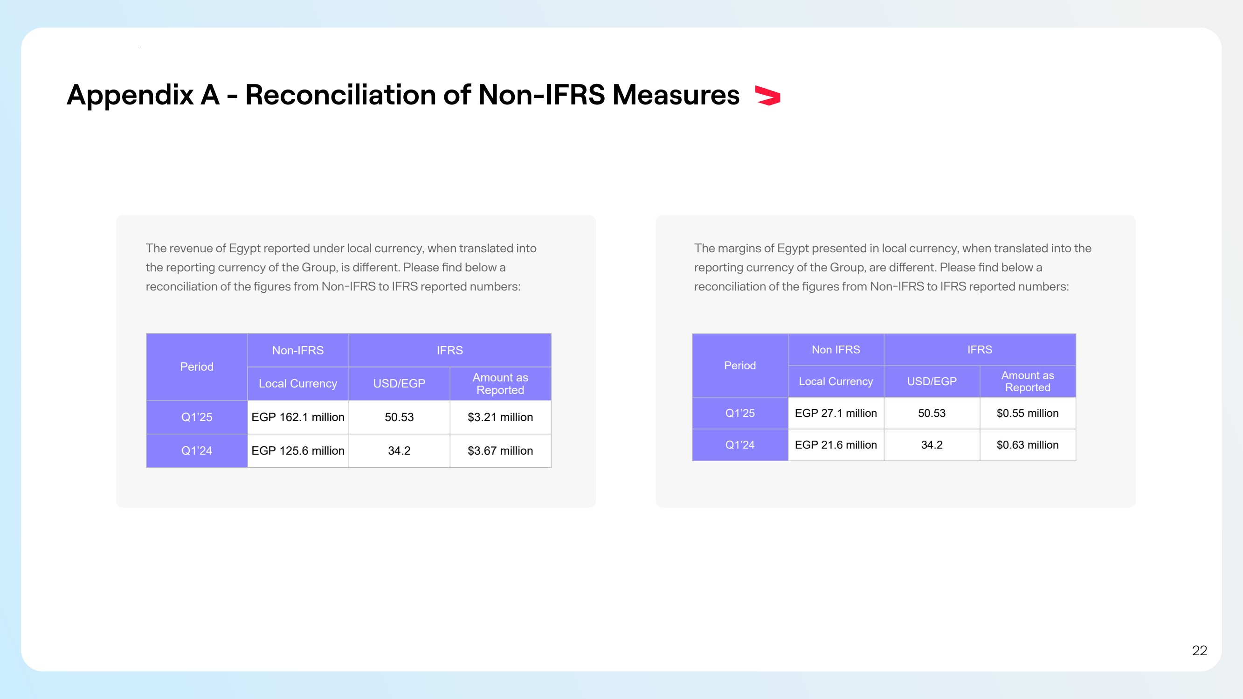Select the EGP 27.1 million cell
This screenshot has height=699, width=1243.
[835, 413]
